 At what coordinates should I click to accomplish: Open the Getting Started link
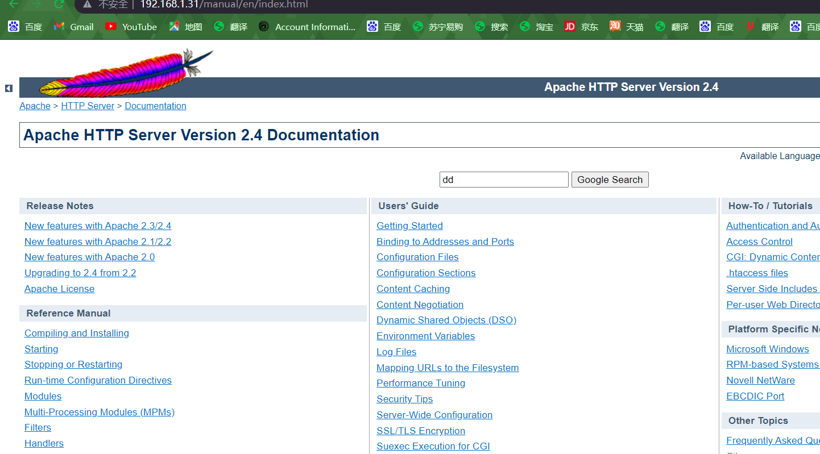click(409, 226)
